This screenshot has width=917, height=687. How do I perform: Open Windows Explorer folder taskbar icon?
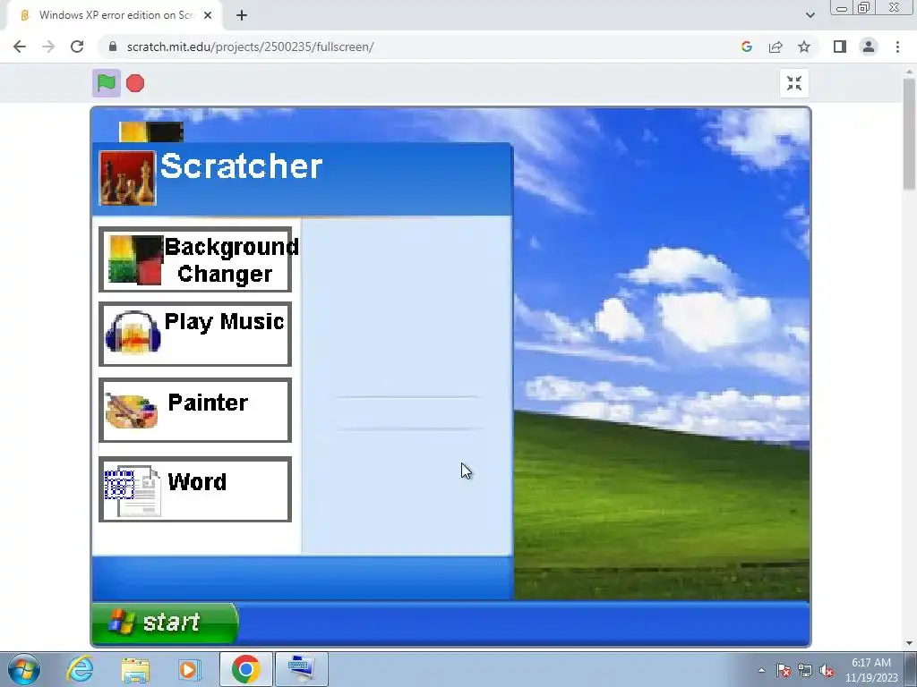[x=135, y=669]
